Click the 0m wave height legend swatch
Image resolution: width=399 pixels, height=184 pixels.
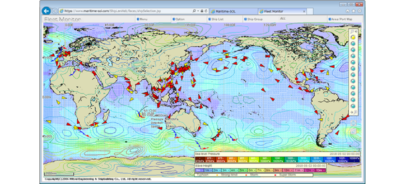[199, 170]
